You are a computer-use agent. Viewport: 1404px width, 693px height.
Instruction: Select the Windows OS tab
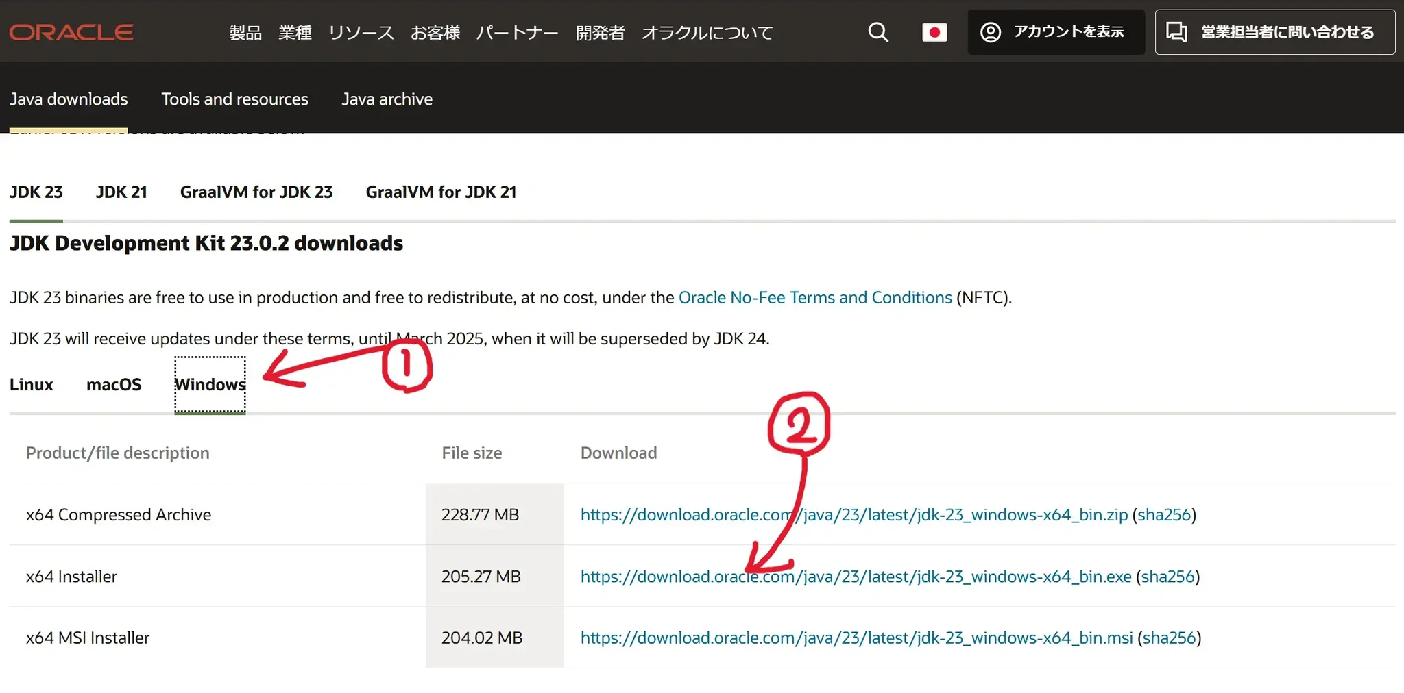point(210,385)
